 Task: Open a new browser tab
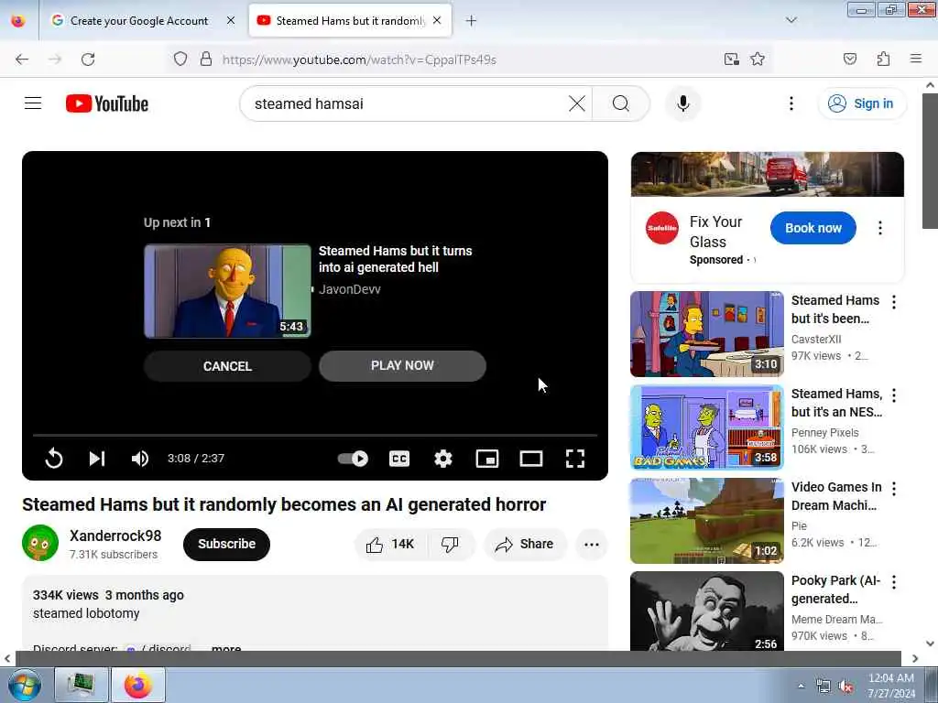coord(471,21)
